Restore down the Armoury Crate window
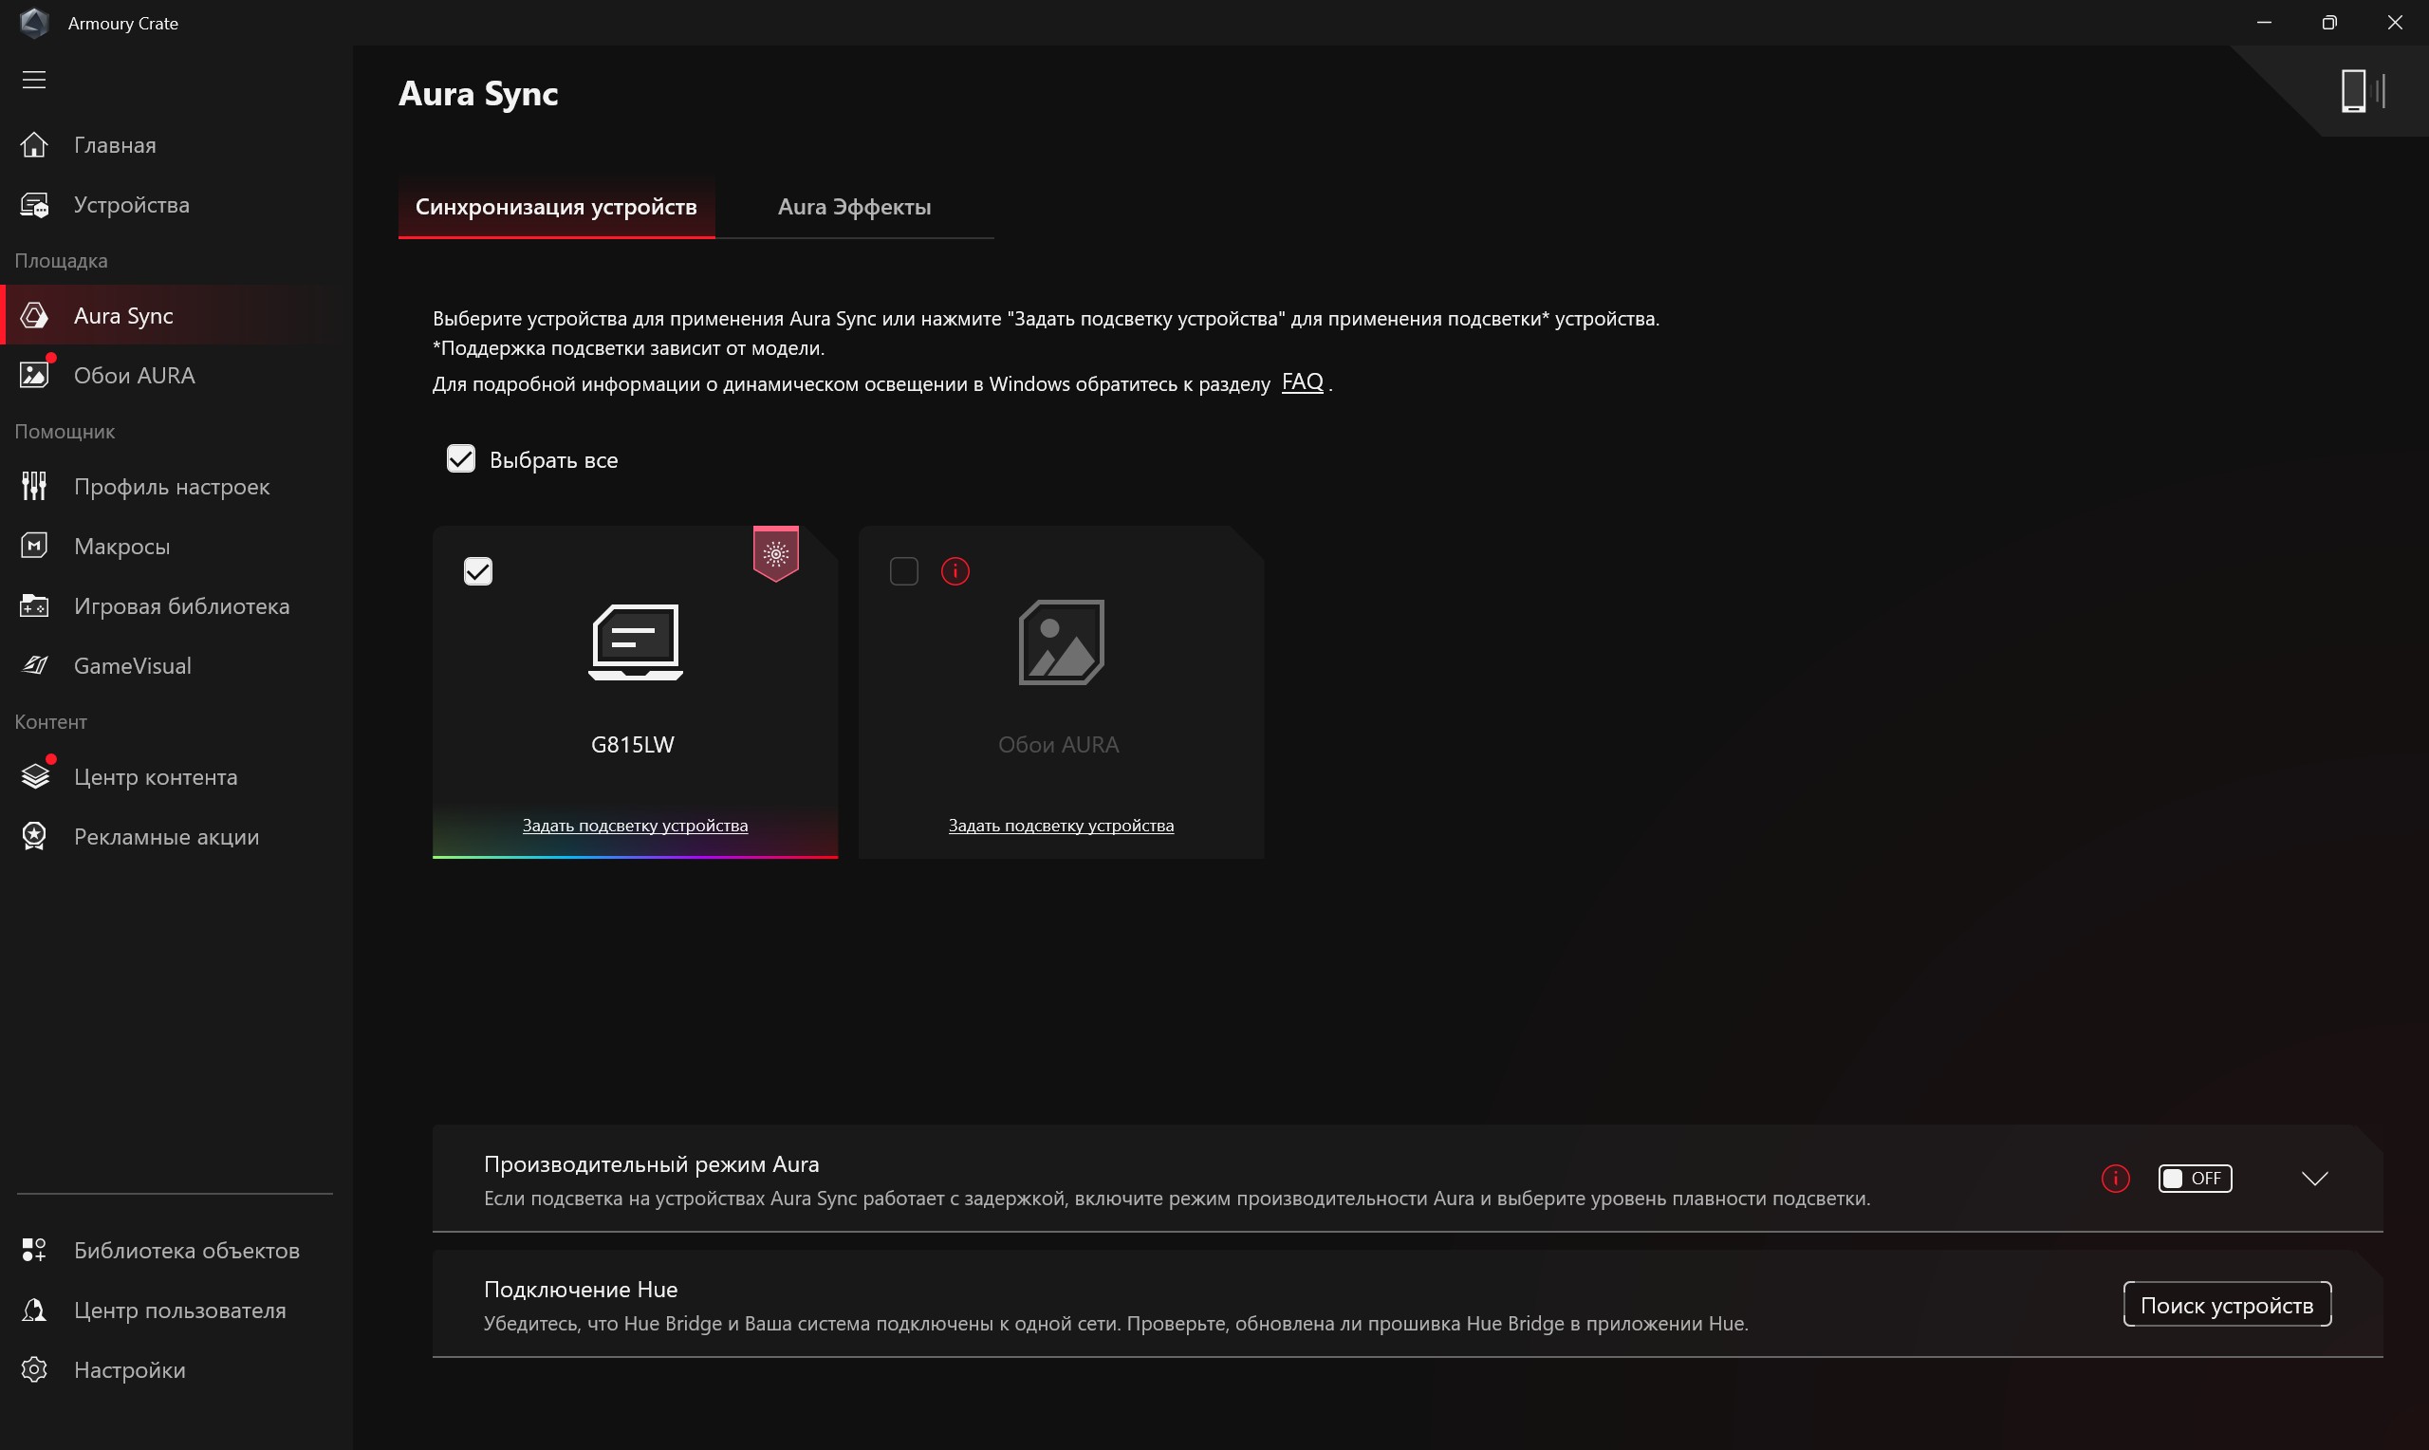2429x1450 pixels. [2329, 23]
